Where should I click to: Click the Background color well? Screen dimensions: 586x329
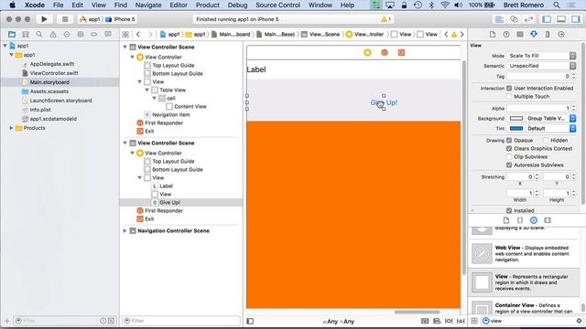[516, 118]
